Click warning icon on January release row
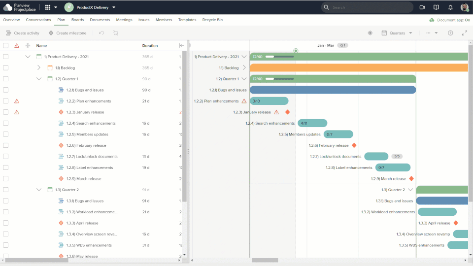The image size is (473, 266). point(17,112)
